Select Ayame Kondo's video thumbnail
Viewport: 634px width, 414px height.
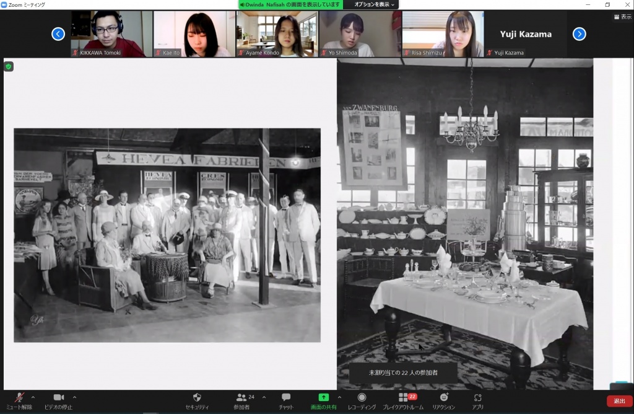[x=277, y=34]
